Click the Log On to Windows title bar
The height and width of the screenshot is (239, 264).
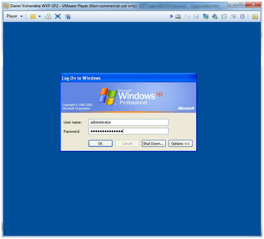pyautogui.click(x=129, y=78)
